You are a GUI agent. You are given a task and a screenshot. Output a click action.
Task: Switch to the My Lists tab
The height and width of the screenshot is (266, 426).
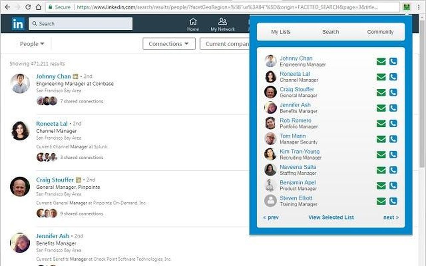point(281,31)
